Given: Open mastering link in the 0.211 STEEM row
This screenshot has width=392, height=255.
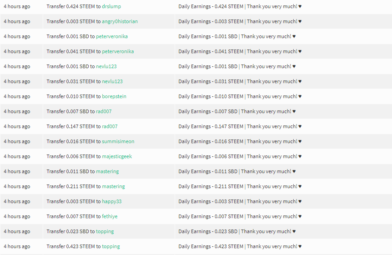Looking at the screenshot, I should [x=113, y=186].
